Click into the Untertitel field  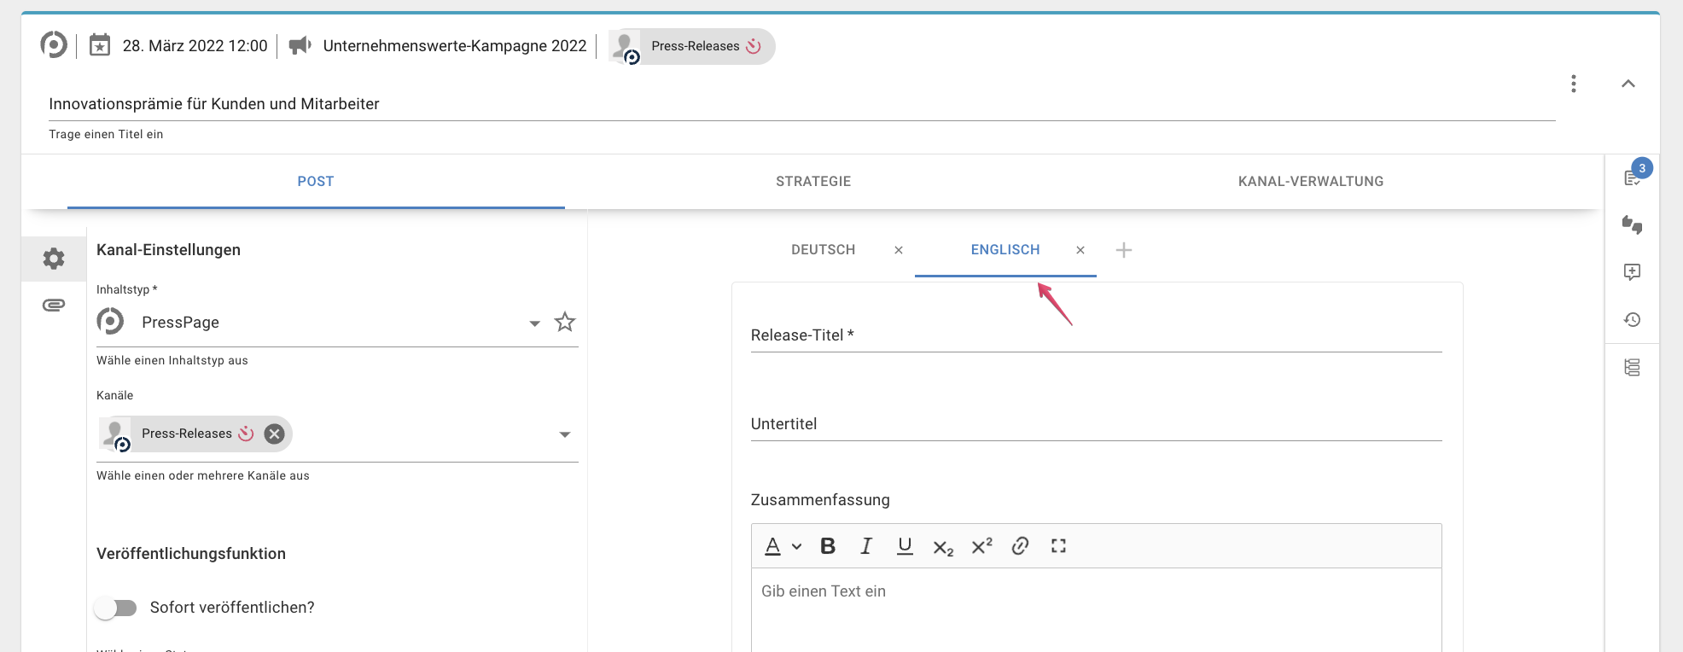coord(1096,424)
